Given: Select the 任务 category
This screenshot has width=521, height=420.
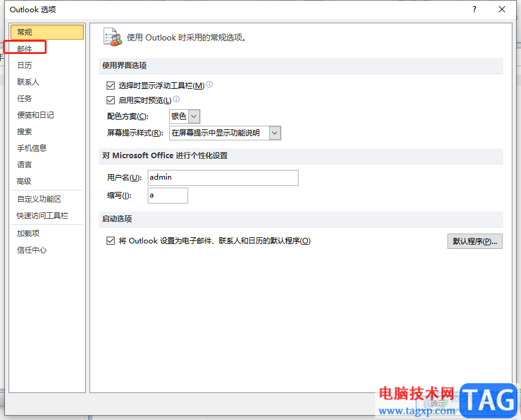Looking at the screenshot, I should (x=47, y=99).
